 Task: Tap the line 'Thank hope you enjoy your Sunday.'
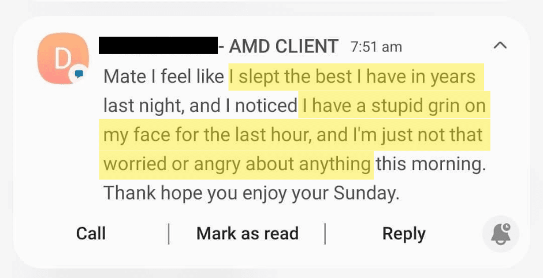(251, 193)
